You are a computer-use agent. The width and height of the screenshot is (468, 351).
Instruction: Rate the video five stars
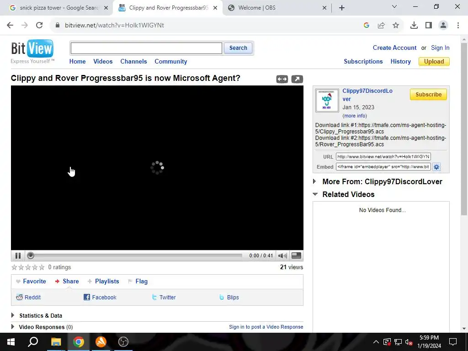42,267
